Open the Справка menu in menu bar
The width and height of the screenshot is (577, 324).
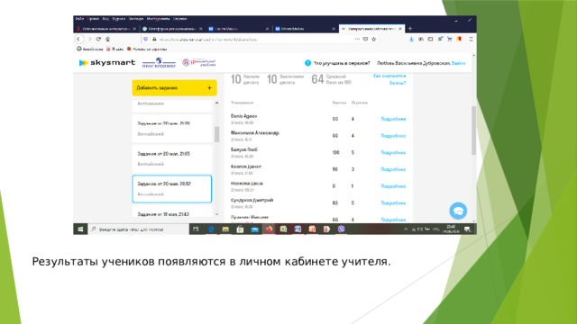pyautogui.click(x=179, y=18)
